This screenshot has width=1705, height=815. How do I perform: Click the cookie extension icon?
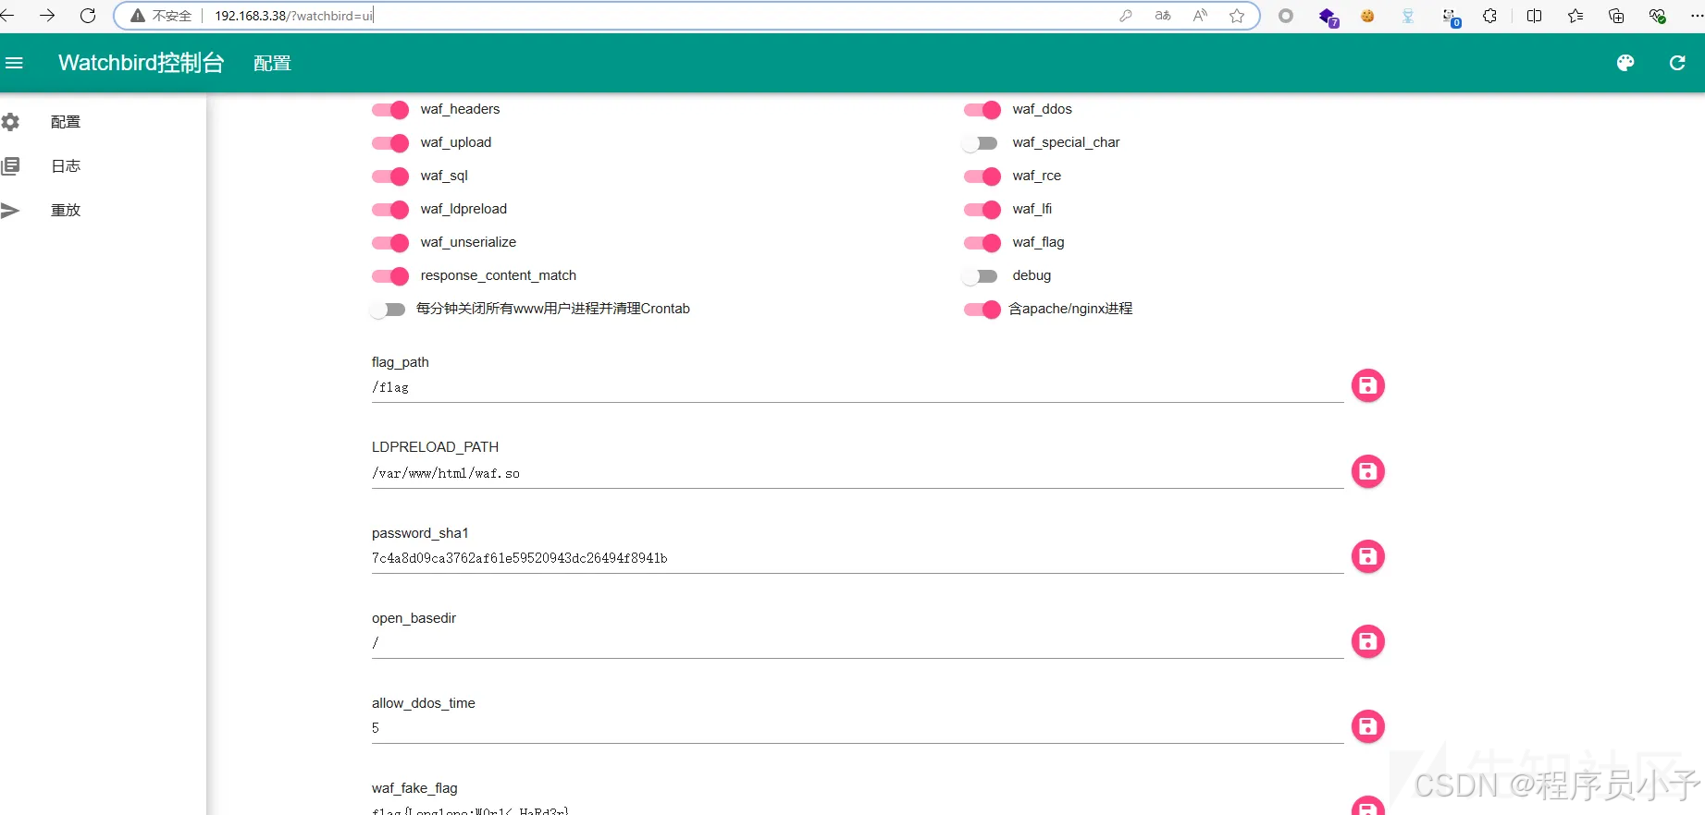[x=1367, y=16]
